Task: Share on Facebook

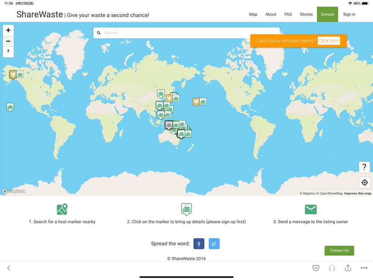Action: tap(199, 243)
